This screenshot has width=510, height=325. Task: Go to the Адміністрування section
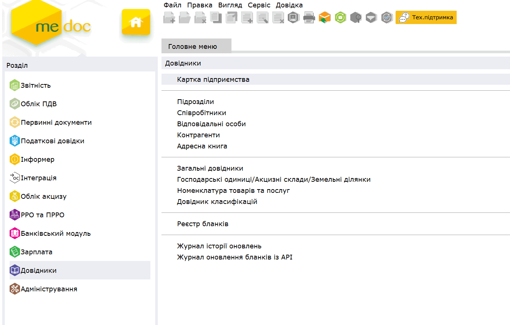49,289
